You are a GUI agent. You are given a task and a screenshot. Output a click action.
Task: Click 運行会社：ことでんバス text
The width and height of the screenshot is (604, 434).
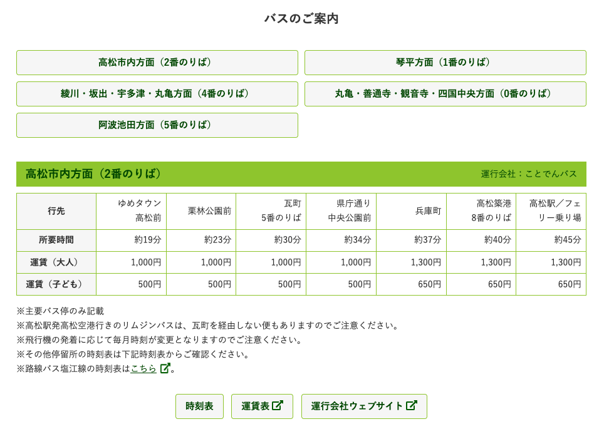(x=529, y=174)
